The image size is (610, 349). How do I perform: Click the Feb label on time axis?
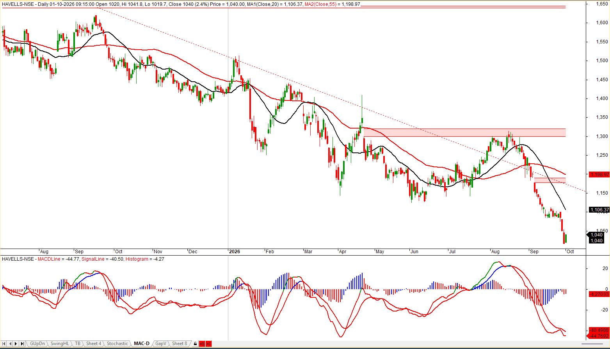coord(270,252)
